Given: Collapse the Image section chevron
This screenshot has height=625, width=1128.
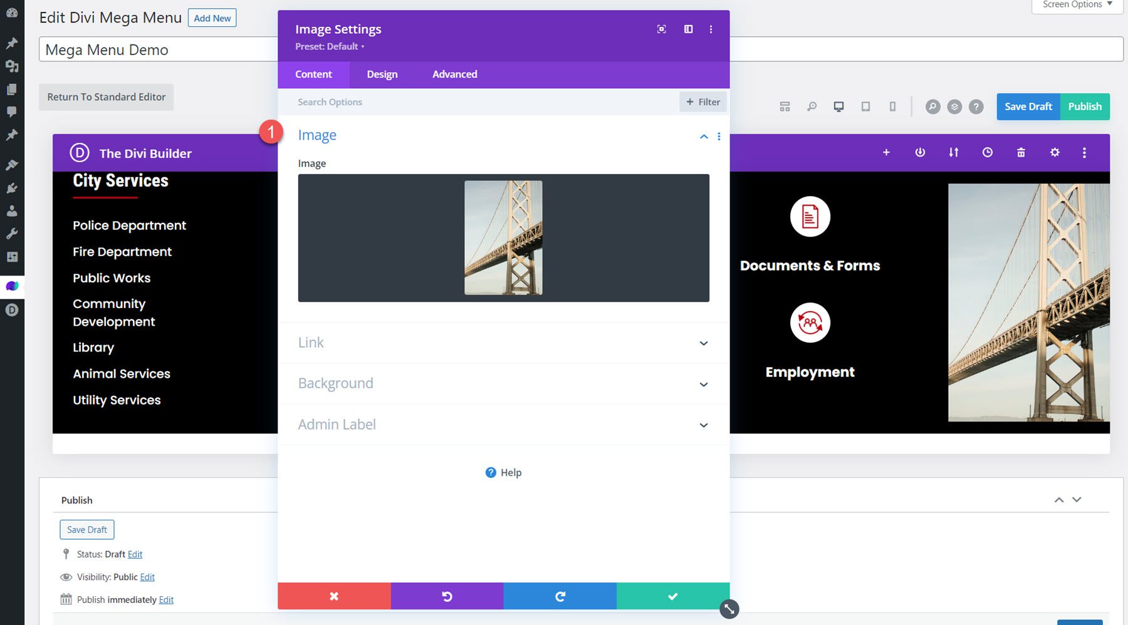Looking at the screenshot, I should pyautogui.click(x=702, y=136).
